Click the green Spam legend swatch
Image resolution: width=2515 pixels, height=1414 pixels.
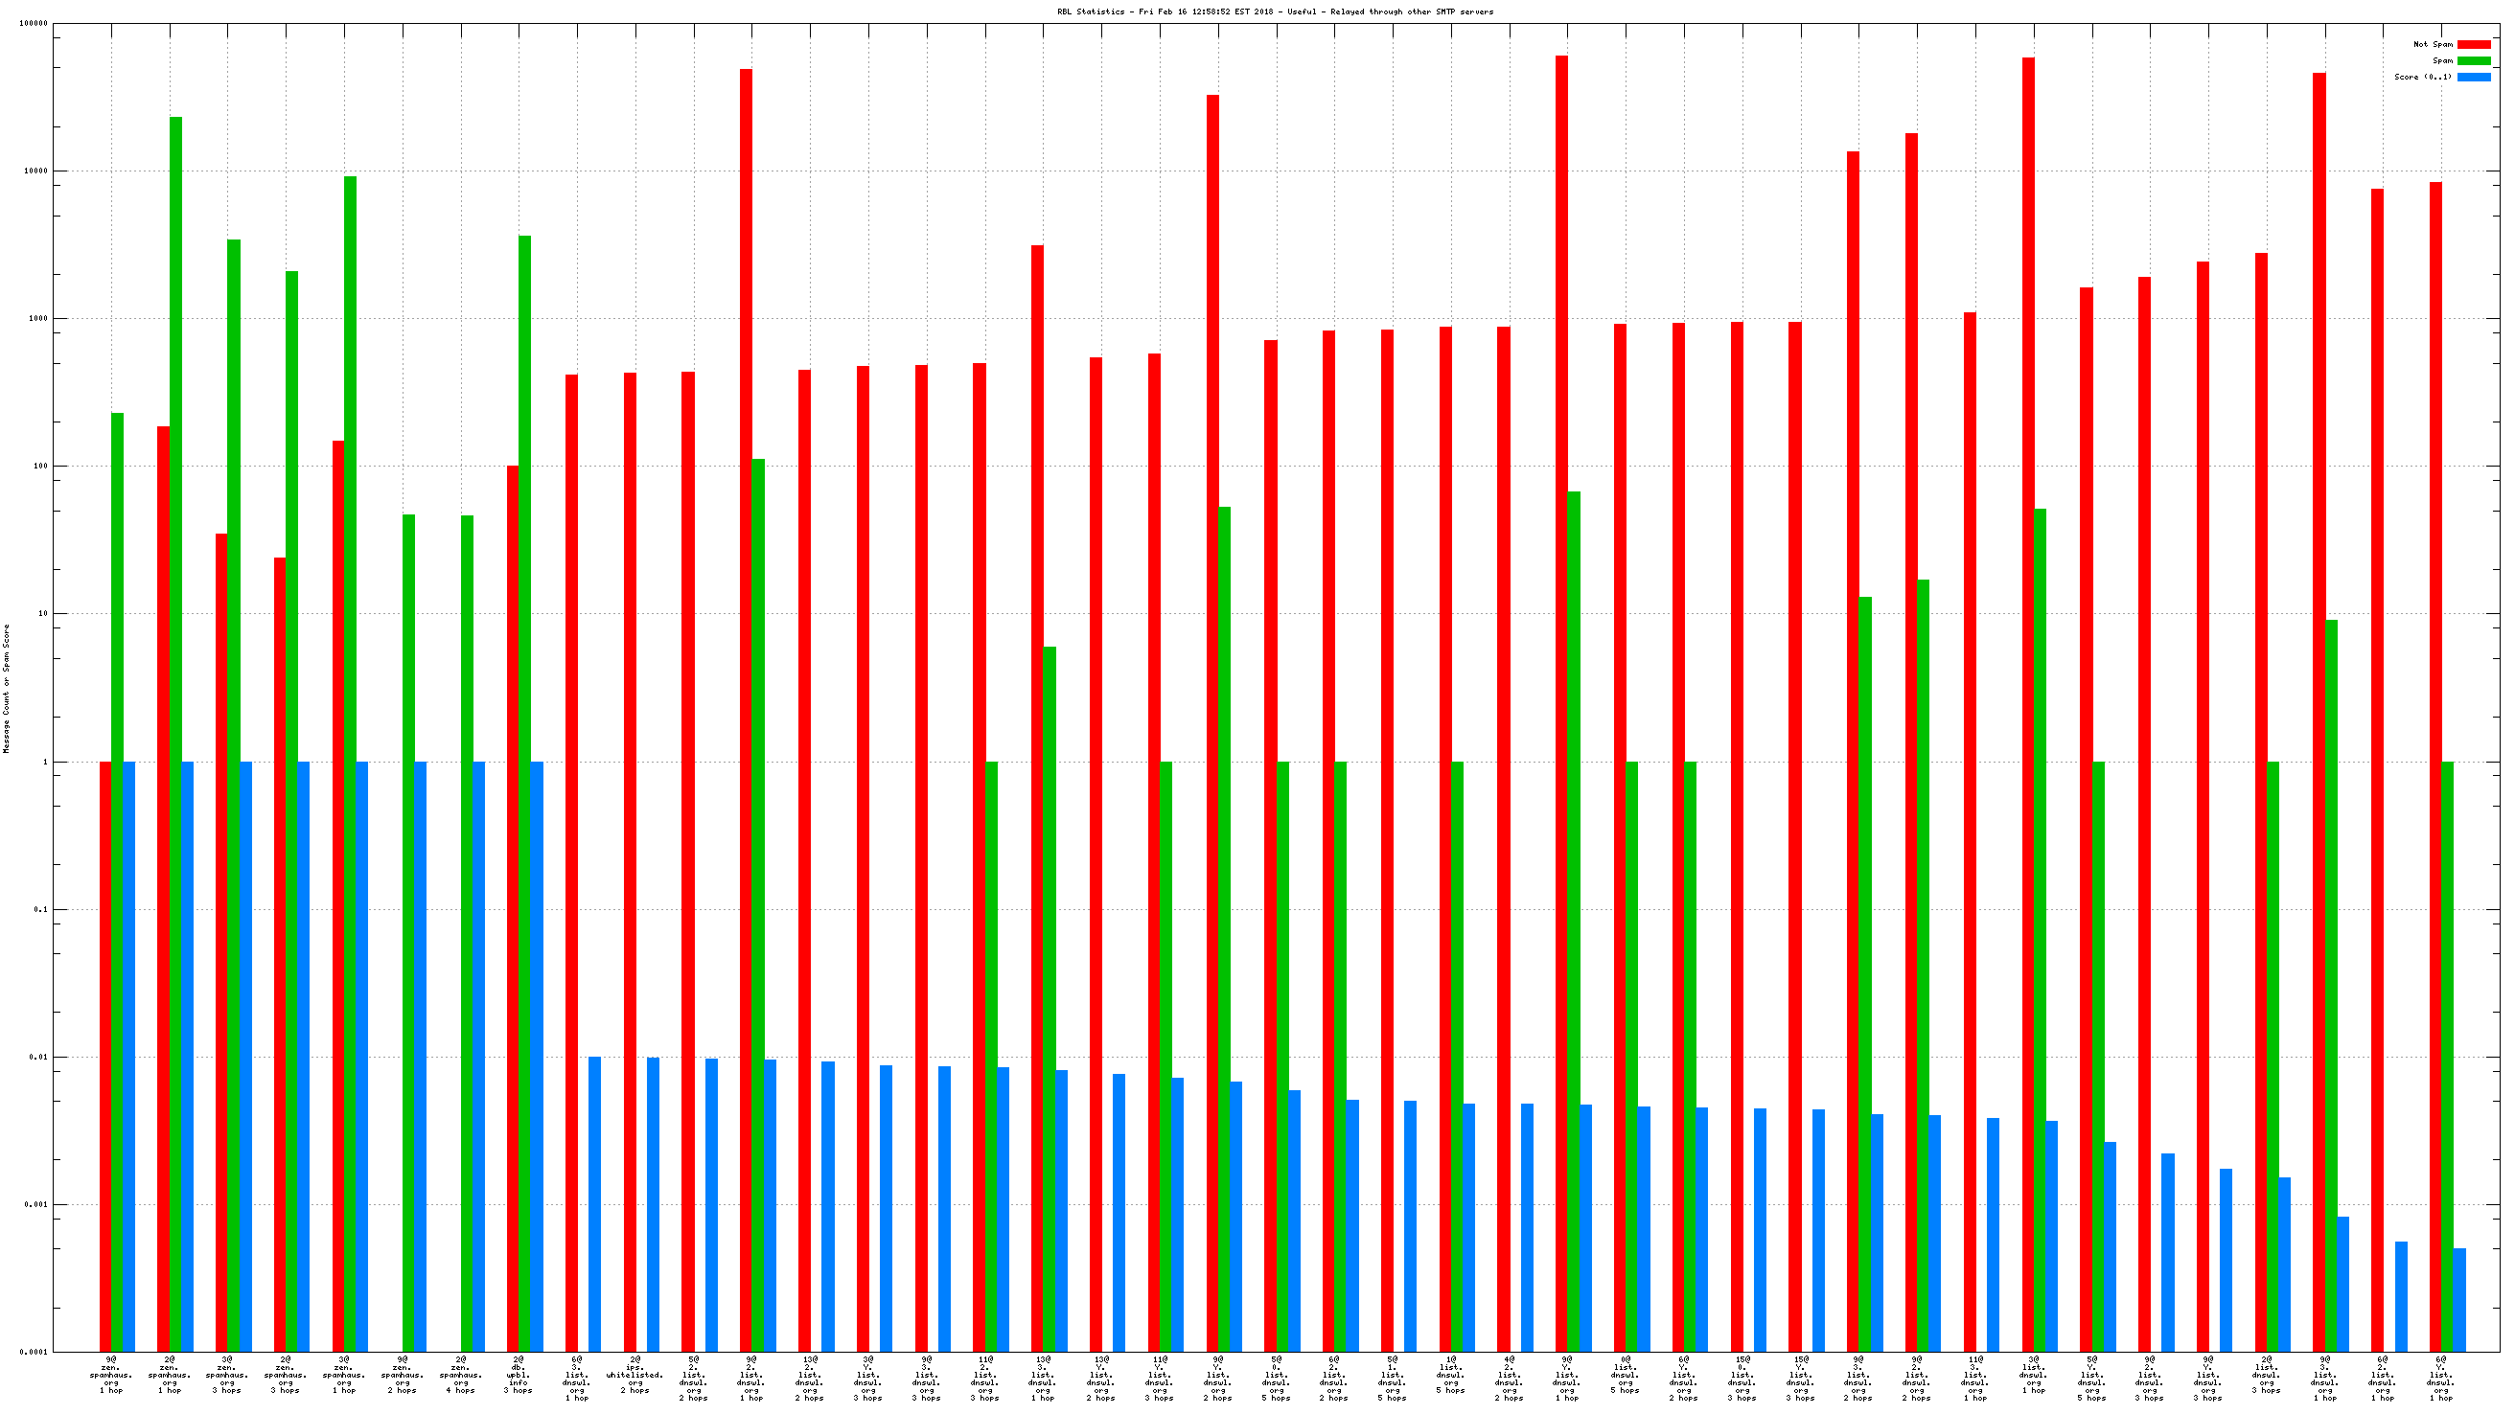pos(2473,60)
